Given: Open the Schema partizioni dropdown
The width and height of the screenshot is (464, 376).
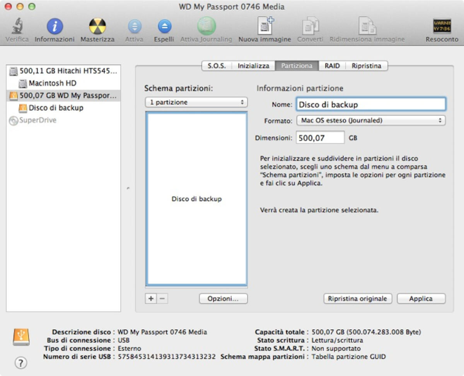Looking at the screenshot, I should click(196, 102).
